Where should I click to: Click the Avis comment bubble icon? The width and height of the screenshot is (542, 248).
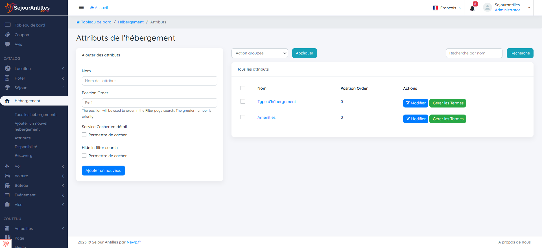click(x=8, y=44)
